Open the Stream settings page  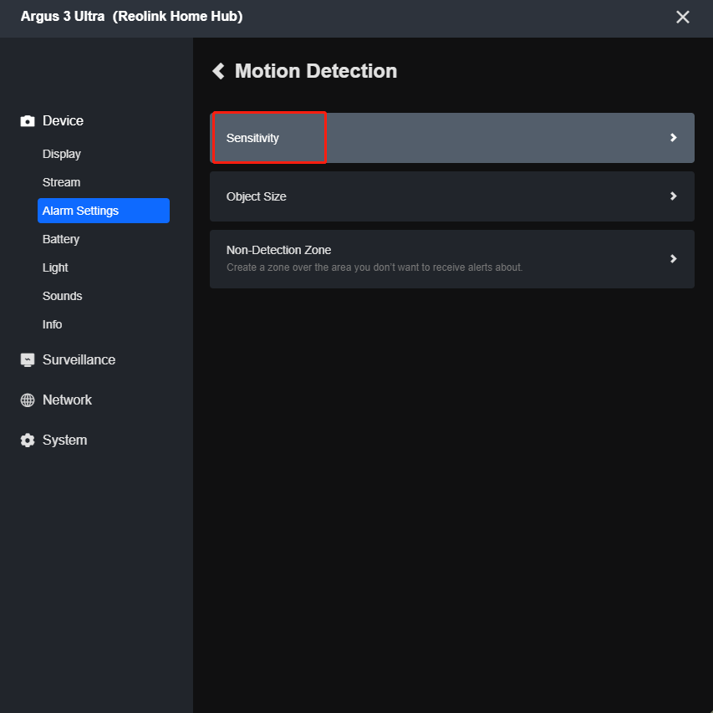(x=61, y=182)
